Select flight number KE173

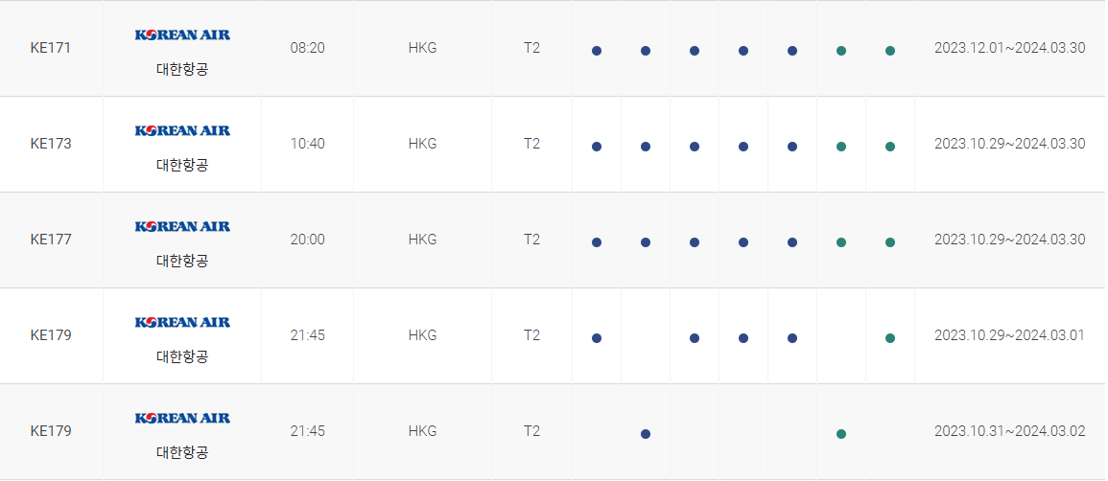pos(51,144)
